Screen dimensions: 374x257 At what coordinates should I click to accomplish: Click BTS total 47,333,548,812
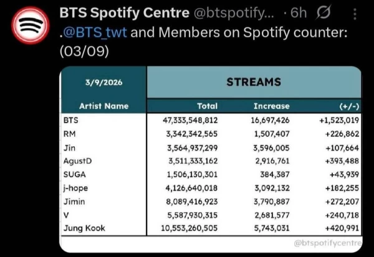pyautogui.click(x=190, y=120)
